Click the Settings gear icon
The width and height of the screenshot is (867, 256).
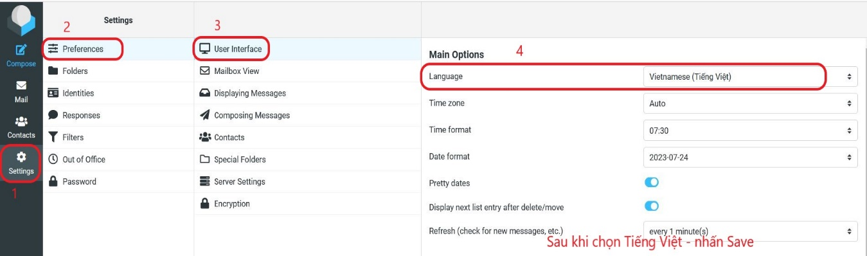point(21,157)
